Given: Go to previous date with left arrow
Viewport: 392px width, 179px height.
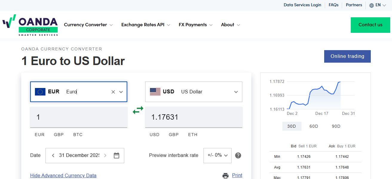Looking at the screenshot, I should [x=53, y=155].
